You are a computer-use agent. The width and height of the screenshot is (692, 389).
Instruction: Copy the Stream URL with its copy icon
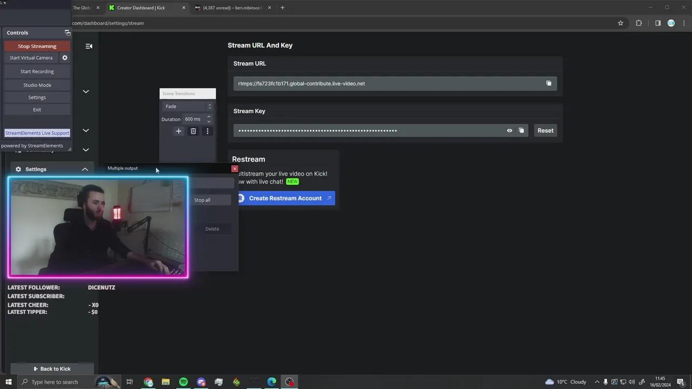click(549, 83)
